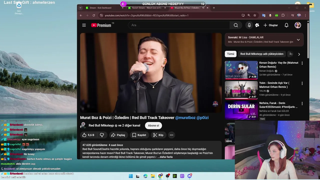Viewport: 320px width, 180px height.
Task: Open Red Bull Miksteyp channel name
Action: pyautogui.click(x=101, y=125)
